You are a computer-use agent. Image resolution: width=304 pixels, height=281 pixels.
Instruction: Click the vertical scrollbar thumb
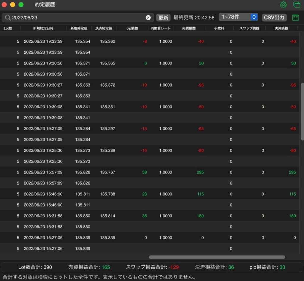click(x=302, y=112)
